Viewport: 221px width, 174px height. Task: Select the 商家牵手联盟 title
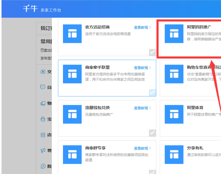97,67
